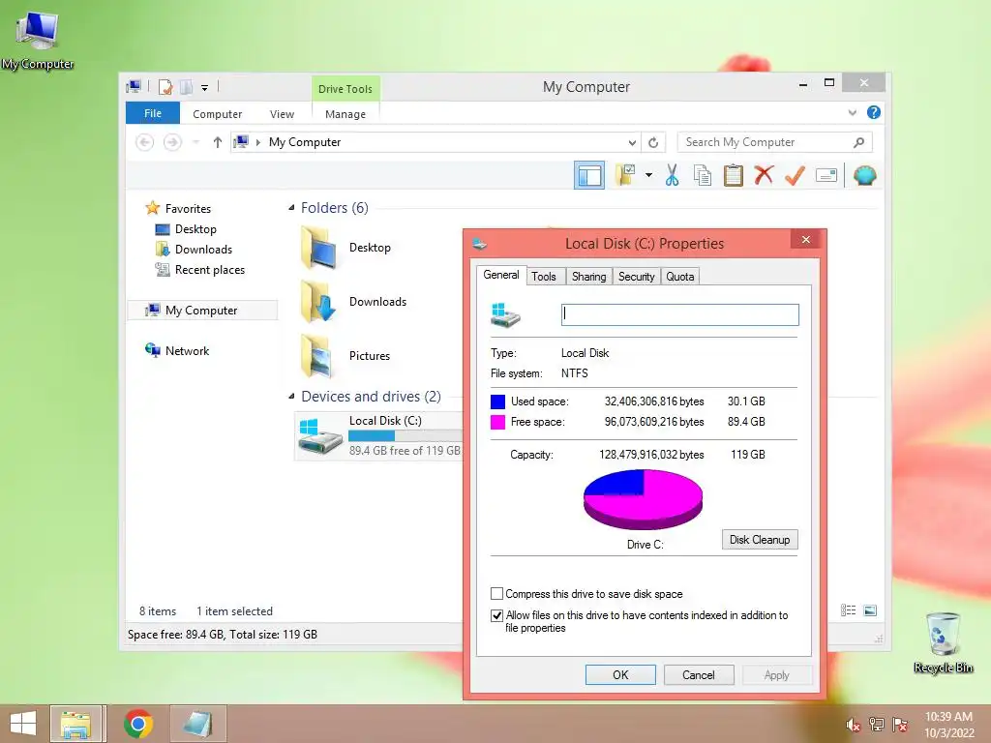Open the File menu
The image size is (991, 743).
tap(153, 113)
